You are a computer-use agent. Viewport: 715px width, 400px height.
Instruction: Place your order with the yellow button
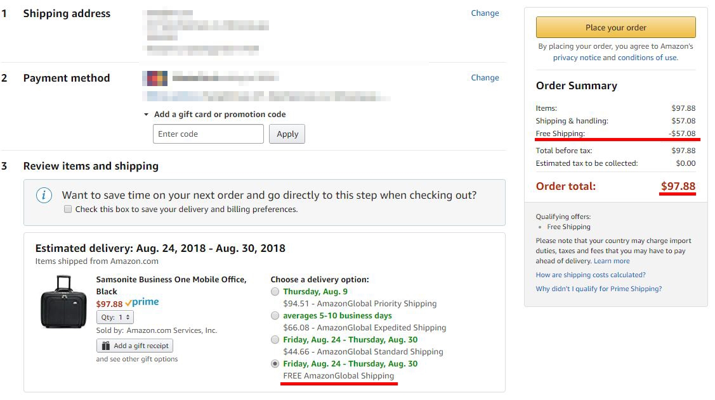pos(615,27)
